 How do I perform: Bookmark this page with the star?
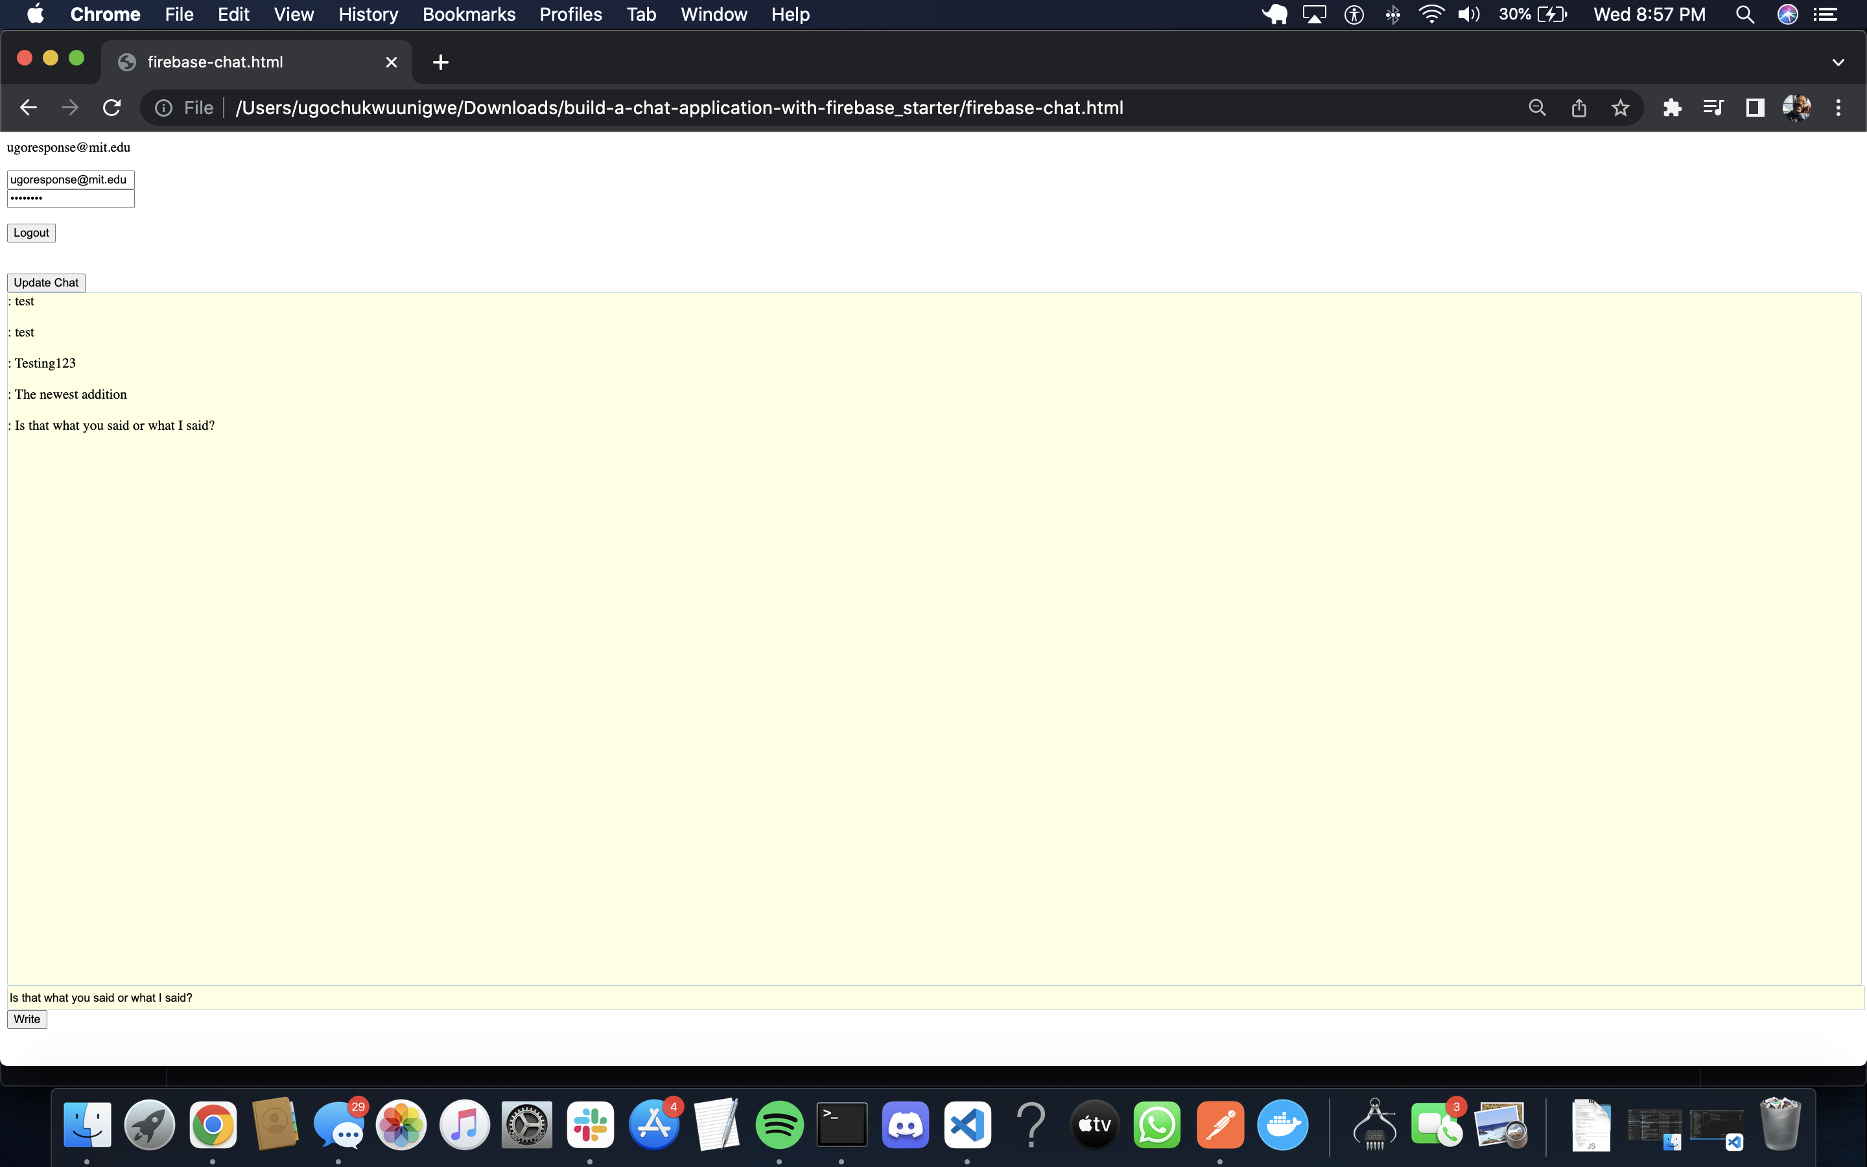[x=1619, y=107]
